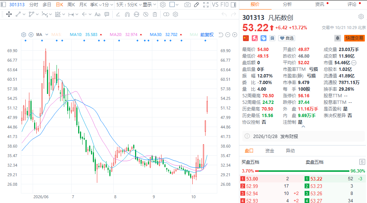This screenshot has width=367, height=203.
Task: Switch to 资讯 news tab
Action: point(320,4)
